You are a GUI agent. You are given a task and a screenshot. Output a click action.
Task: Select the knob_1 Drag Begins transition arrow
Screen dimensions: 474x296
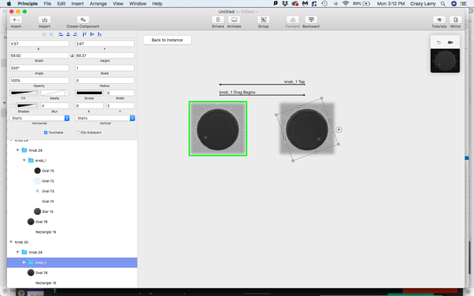[x=262, y=95]
